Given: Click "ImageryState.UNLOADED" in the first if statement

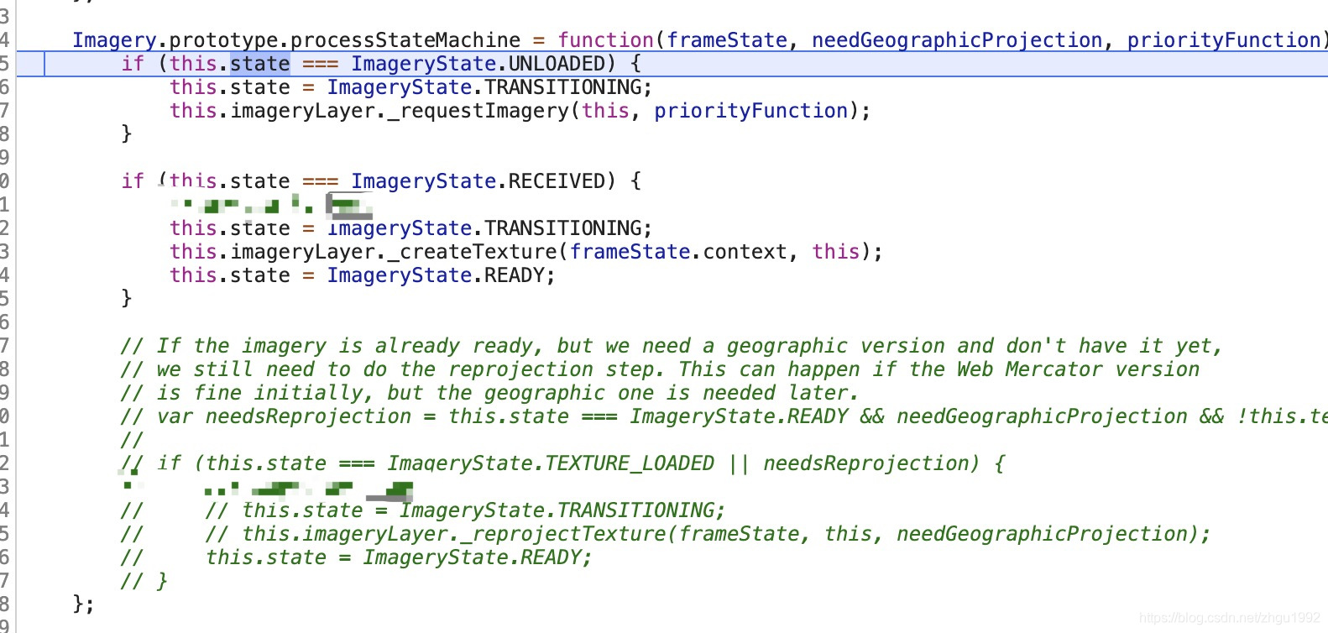Looking at the screenshot, I should (x=478, y=64).
